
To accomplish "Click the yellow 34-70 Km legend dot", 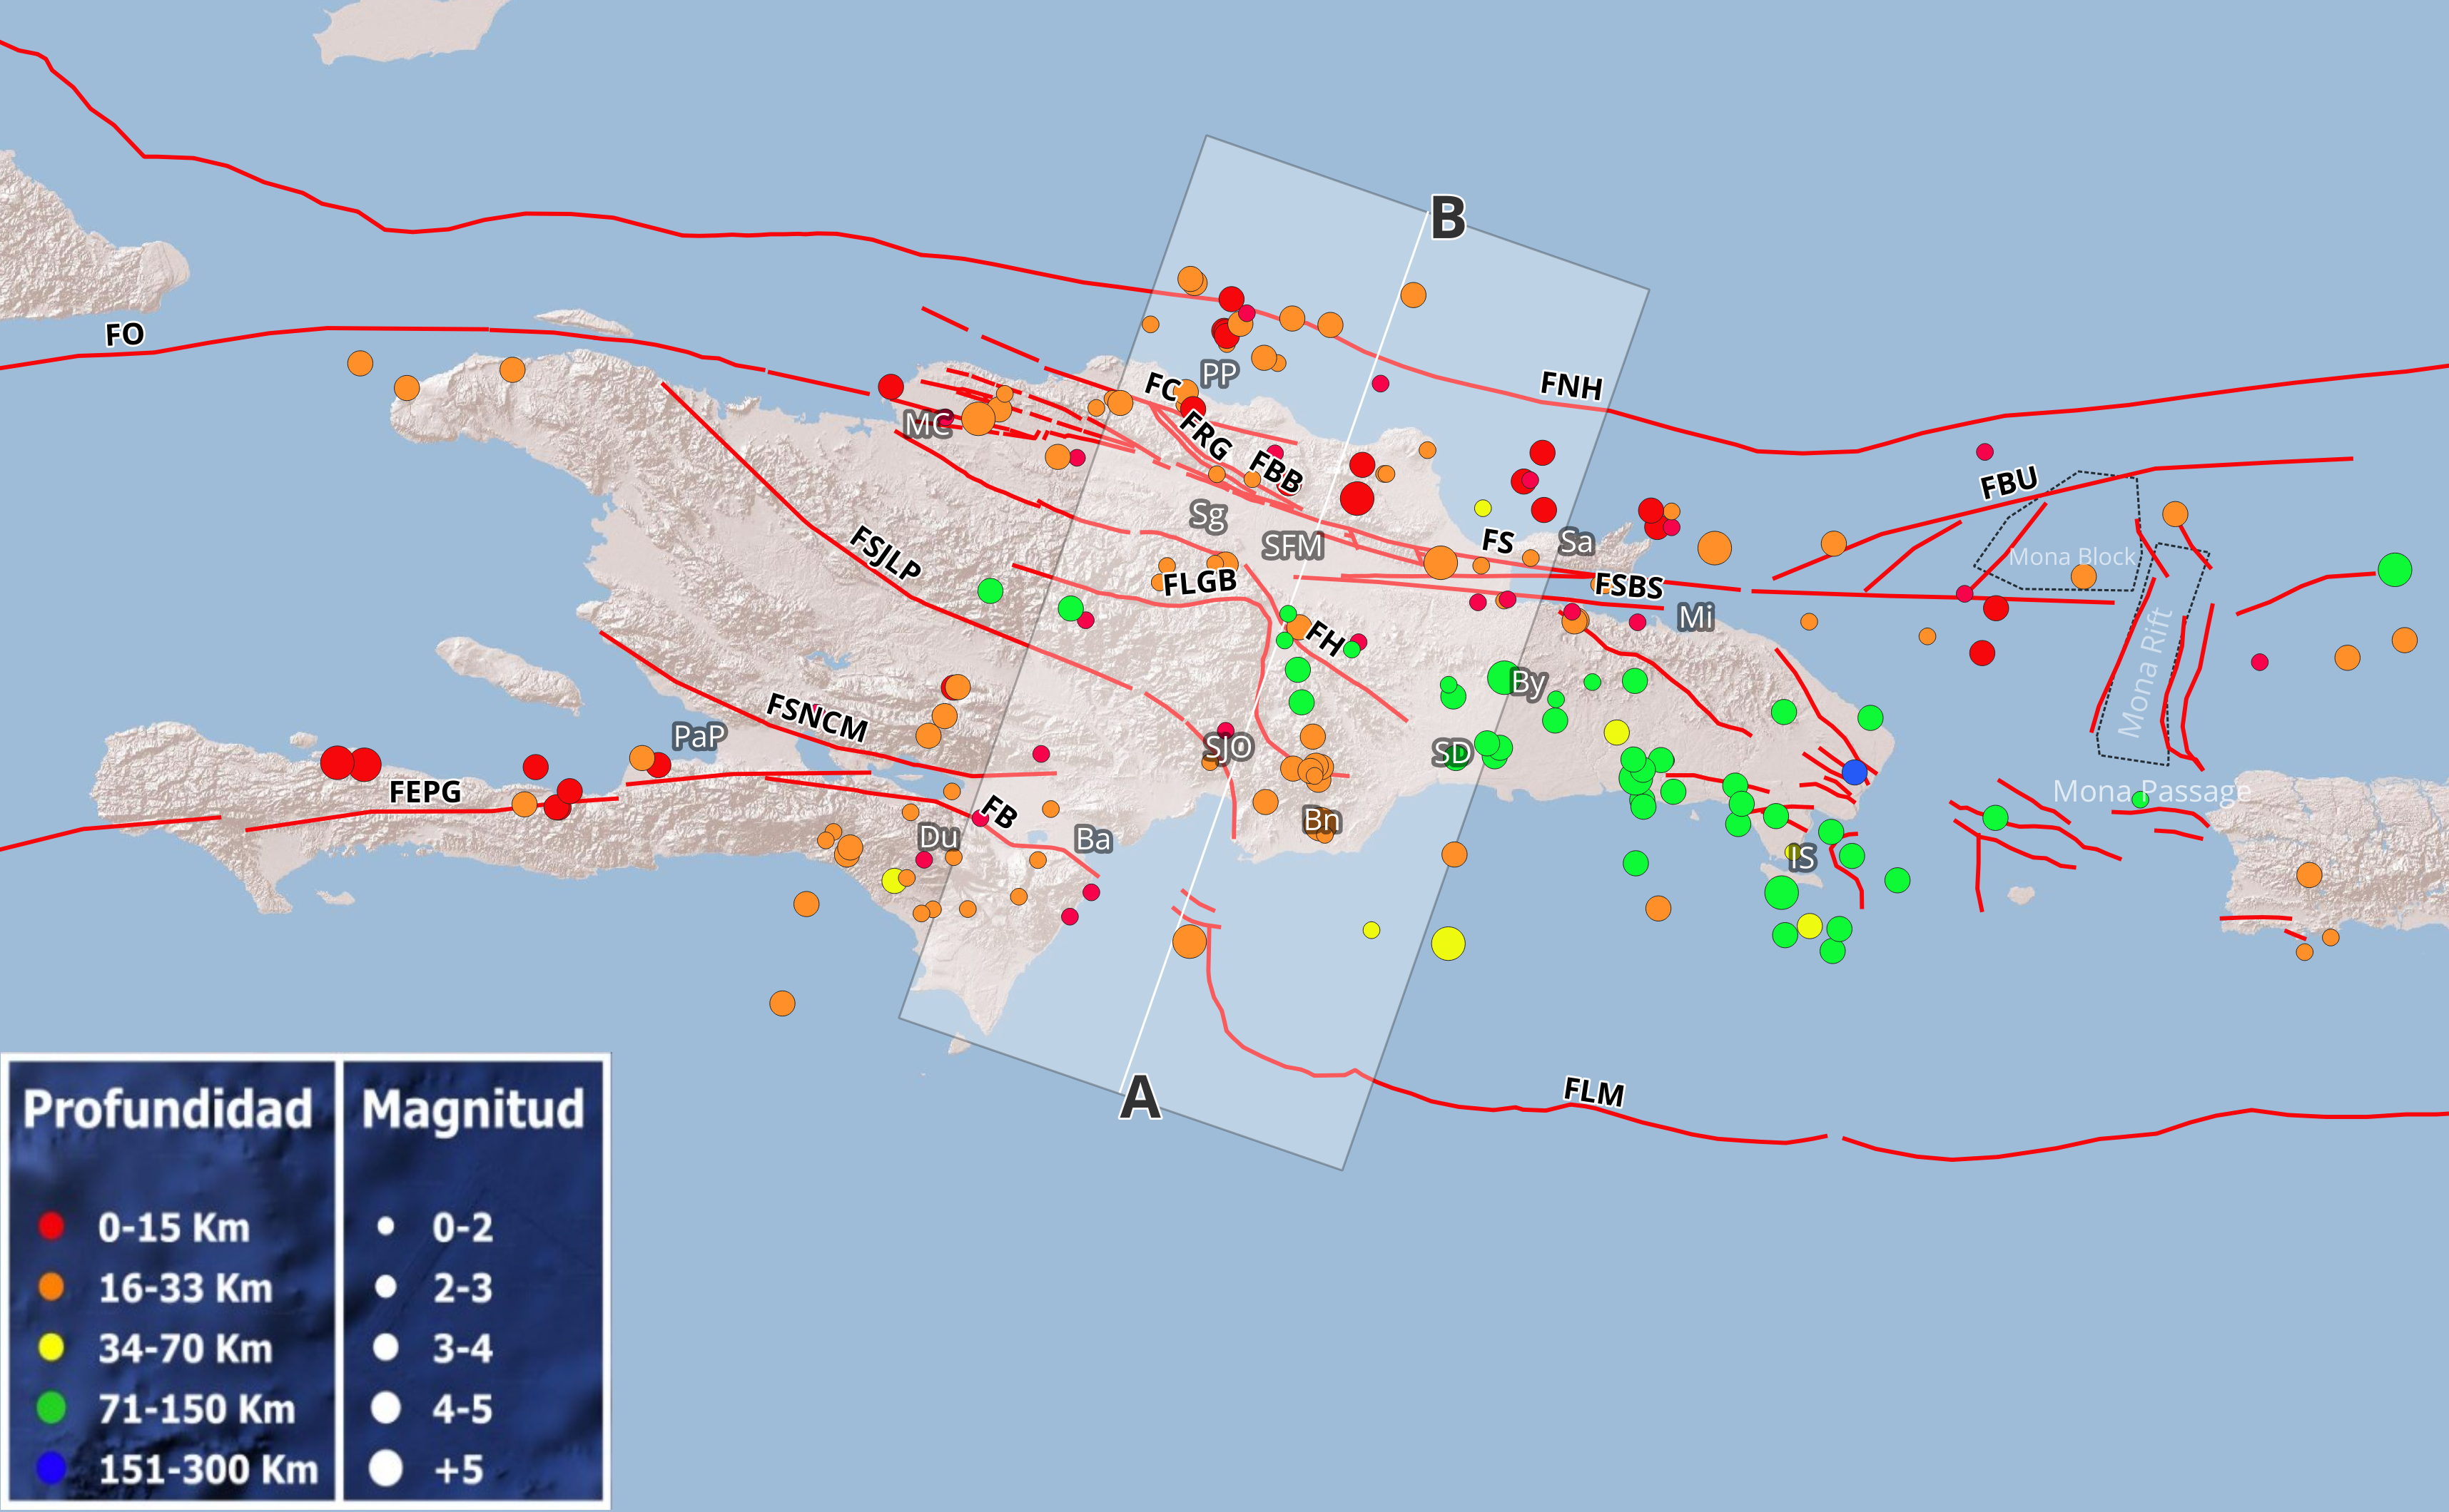I will pos(51,1348).
